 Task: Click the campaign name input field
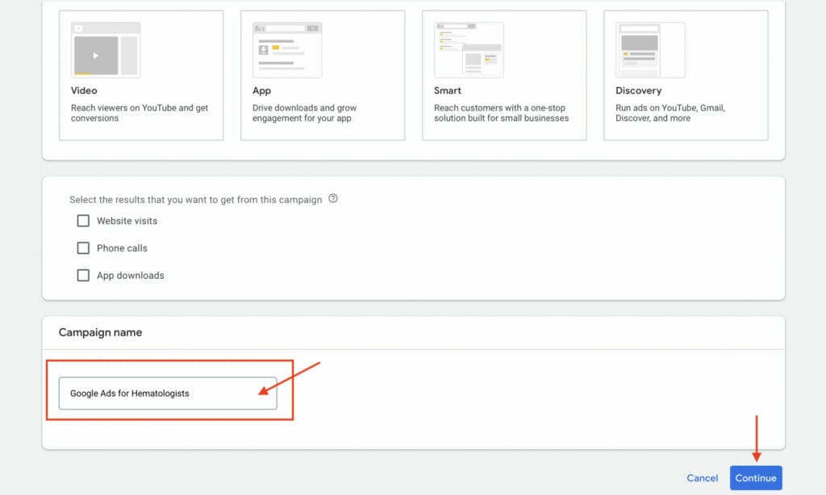tap(168, 393)
